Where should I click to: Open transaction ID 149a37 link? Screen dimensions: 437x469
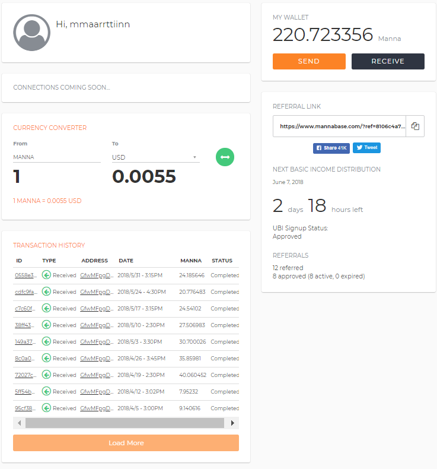[x=25, y=341]
